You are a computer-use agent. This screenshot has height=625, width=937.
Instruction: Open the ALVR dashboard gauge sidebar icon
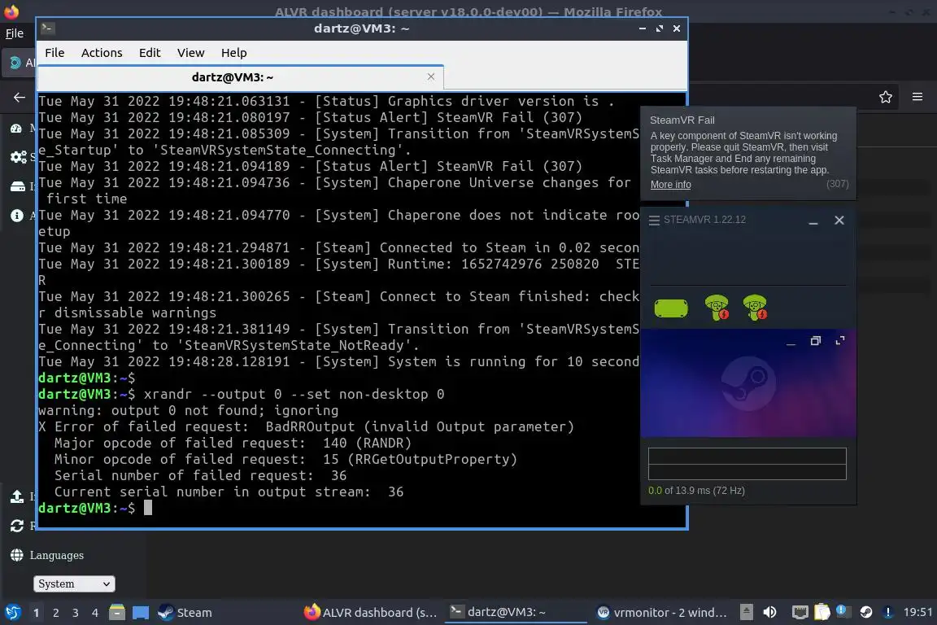click(16, 129)
